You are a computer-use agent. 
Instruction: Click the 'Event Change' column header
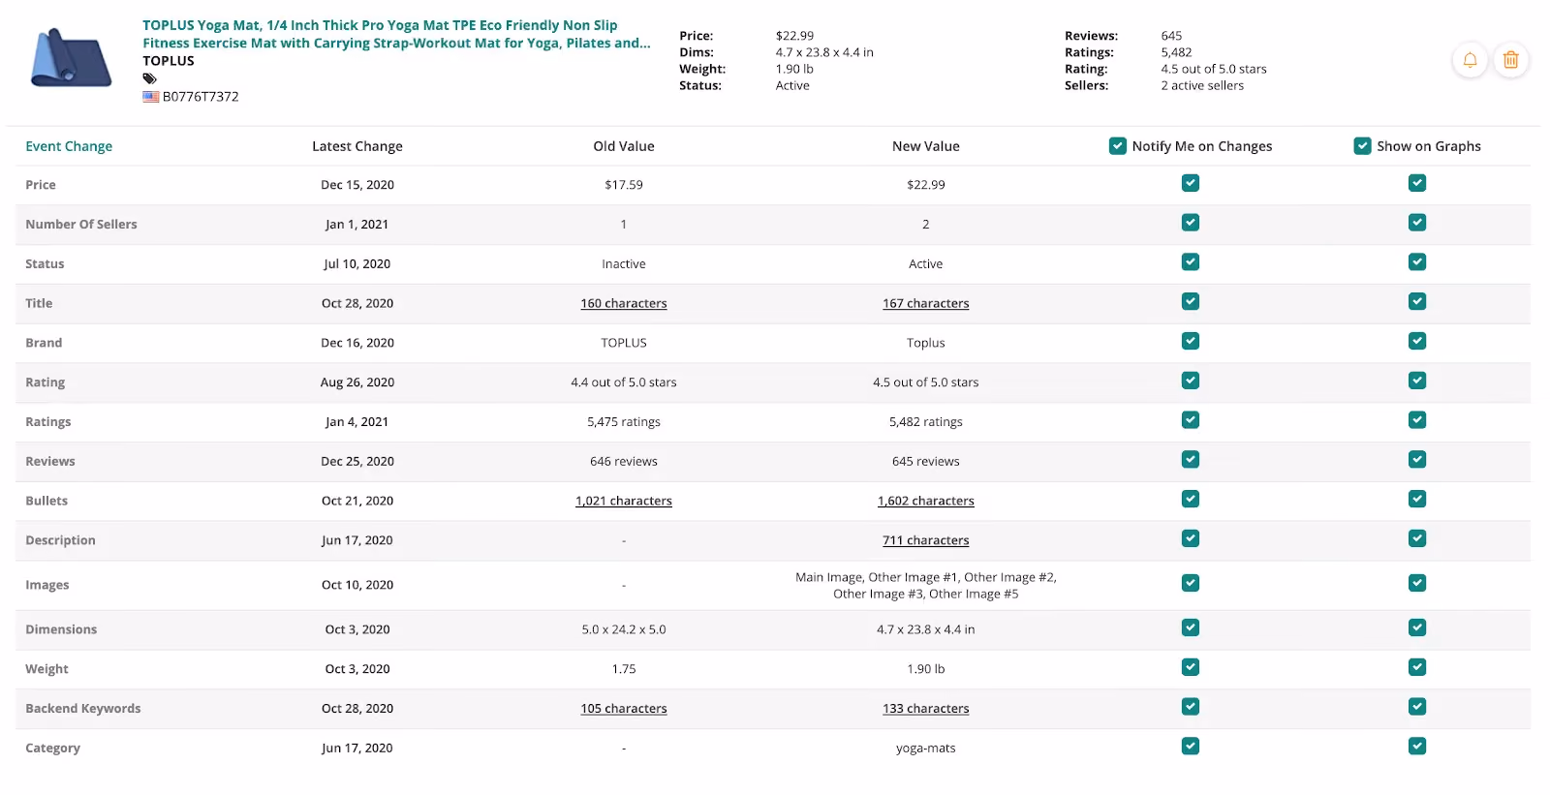69,146
